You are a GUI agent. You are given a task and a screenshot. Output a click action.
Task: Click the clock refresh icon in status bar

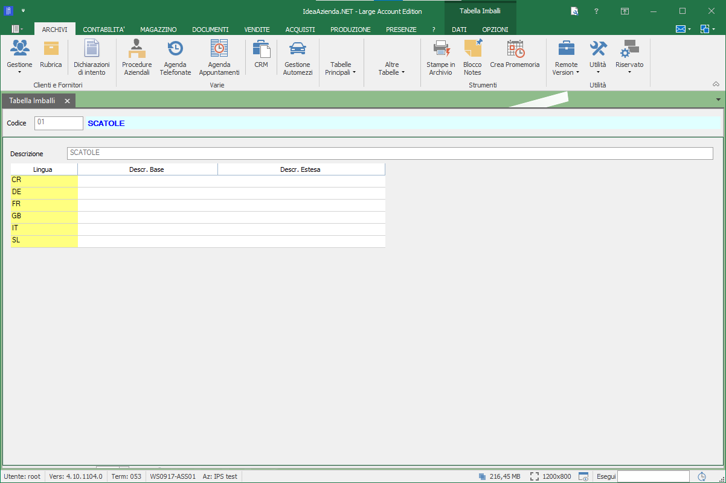click(x=702, y=476)
